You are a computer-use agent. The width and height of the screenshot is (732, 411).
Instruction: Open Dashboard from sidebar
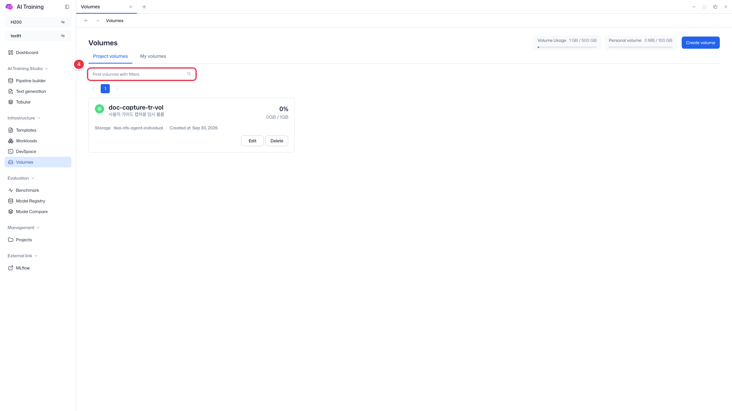click(x=38, y=53)
